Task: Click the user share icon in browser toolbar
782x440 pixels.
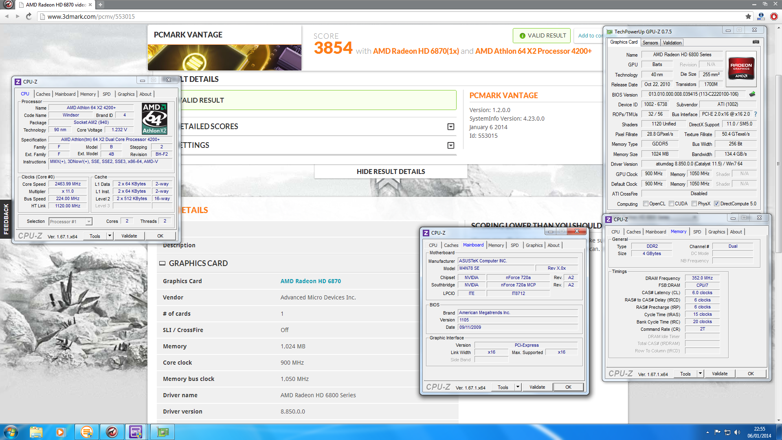Action: click(x=761, y=16)
